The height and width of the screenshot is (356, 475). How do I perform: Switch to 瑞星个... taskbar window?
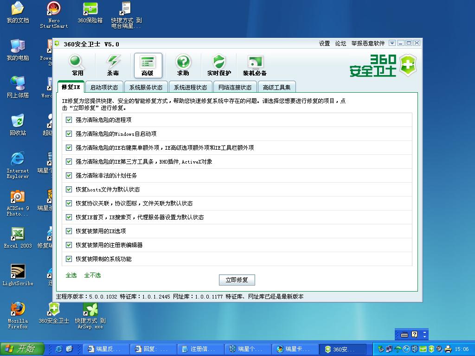[x=248, y=349]
